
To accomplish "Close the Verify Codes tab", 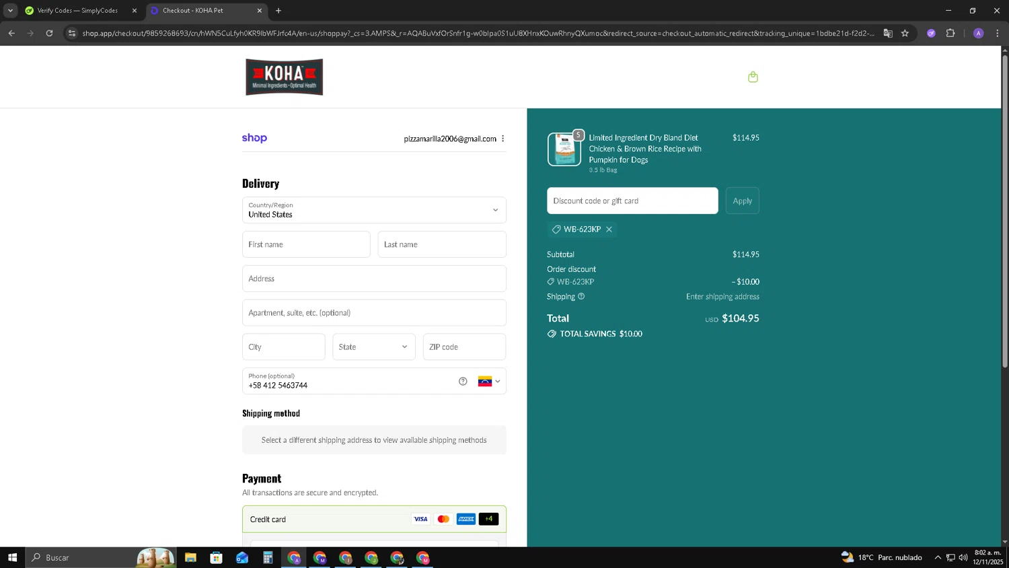I will coord(134,11).
